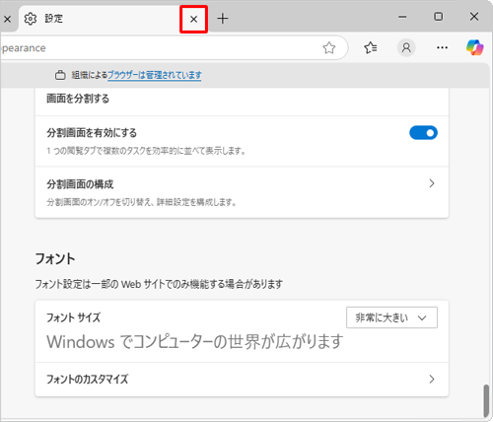493x422 pixels.
Task: Add this page to favorites star
Action: [329, 48]
